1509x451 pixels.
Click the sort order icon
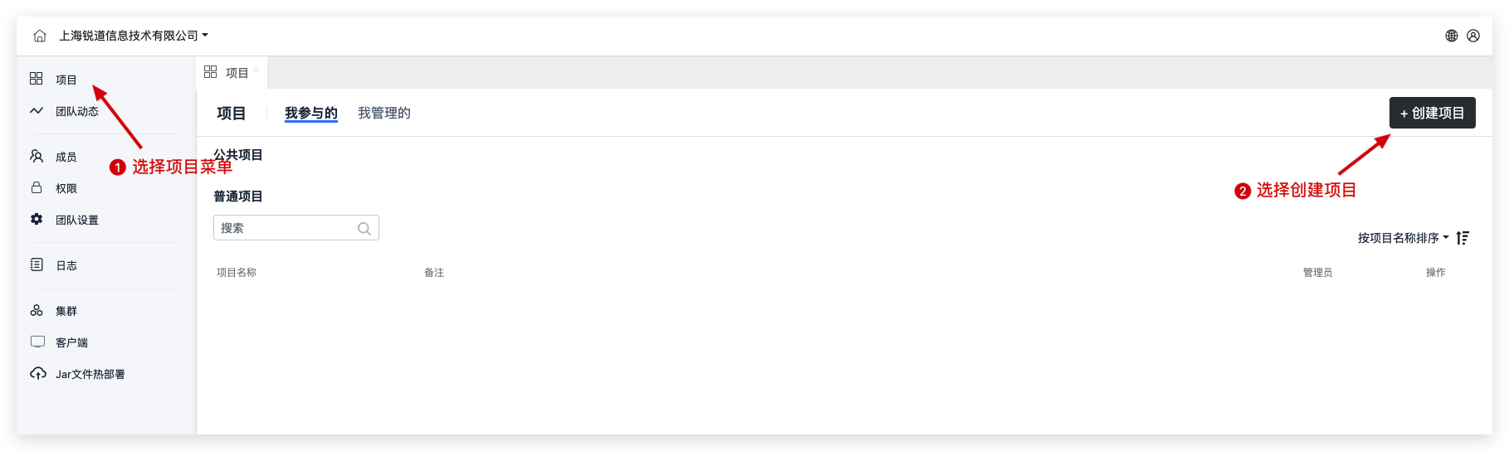1463,238
